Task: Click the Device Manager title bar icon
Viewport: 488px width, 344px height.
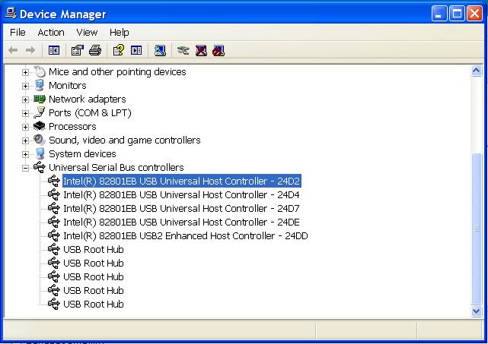Action: [x=11, y=14]
